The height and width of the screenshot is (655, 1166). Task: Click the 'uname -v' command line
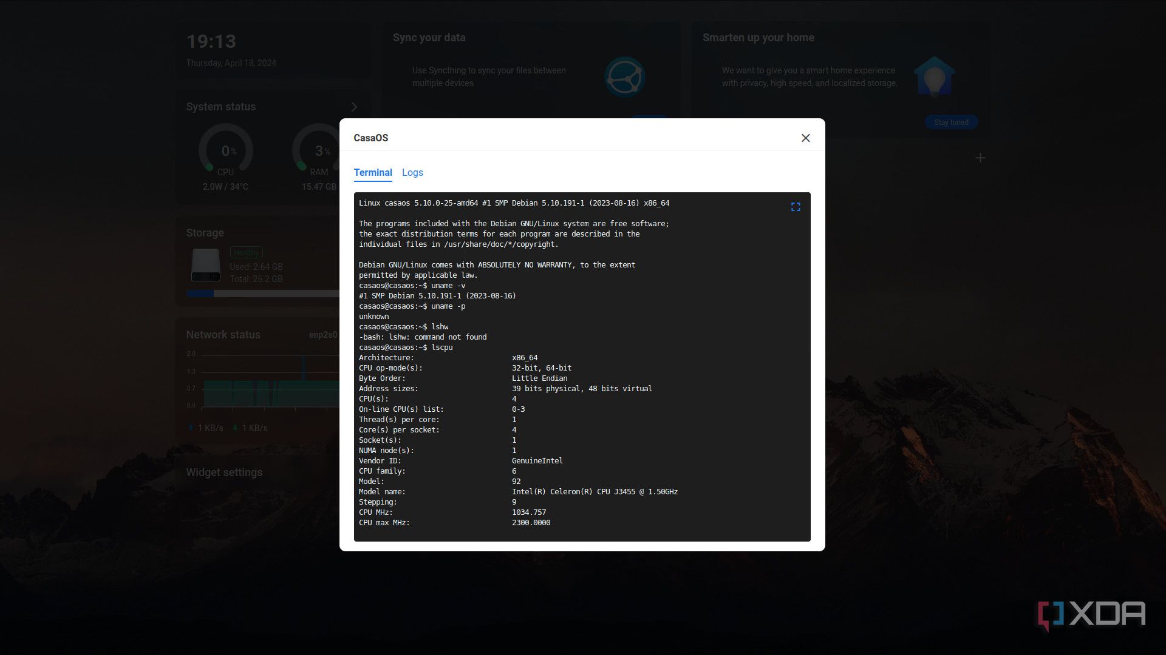[412, 286]
